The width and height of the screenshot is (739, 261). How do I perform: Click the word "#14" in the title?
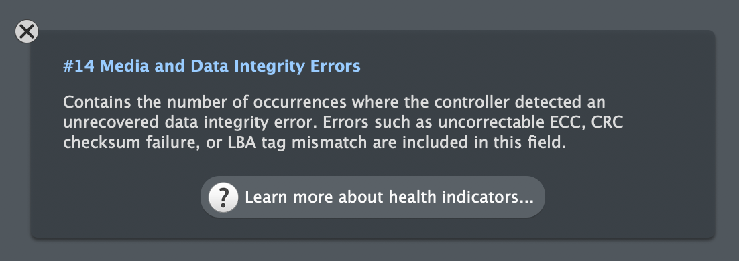pos(78,66)
